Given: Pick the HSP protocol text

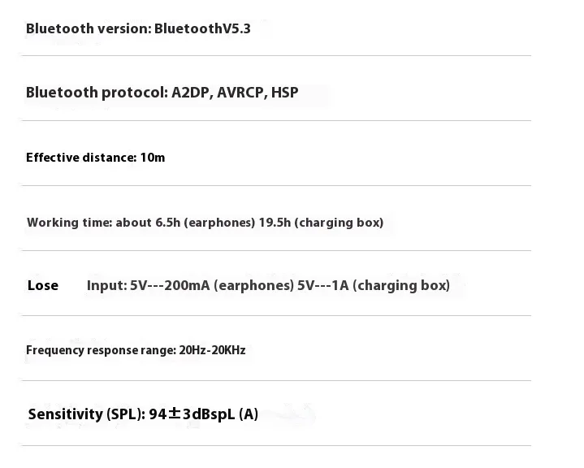Looking at the screenshot, I should pos(284,93).
